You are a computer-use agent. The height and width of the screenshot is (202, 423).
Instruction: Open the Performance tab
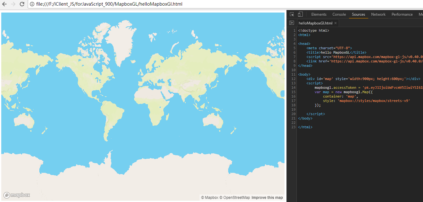402,14
